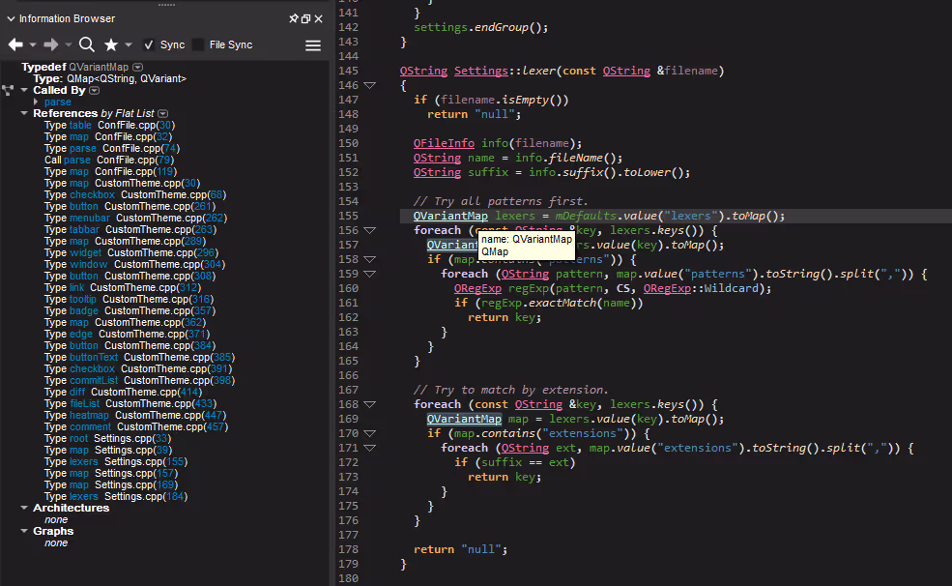Click the graph icon beside Called By
Screen dimensions: 952x586
tap(8, 91)
